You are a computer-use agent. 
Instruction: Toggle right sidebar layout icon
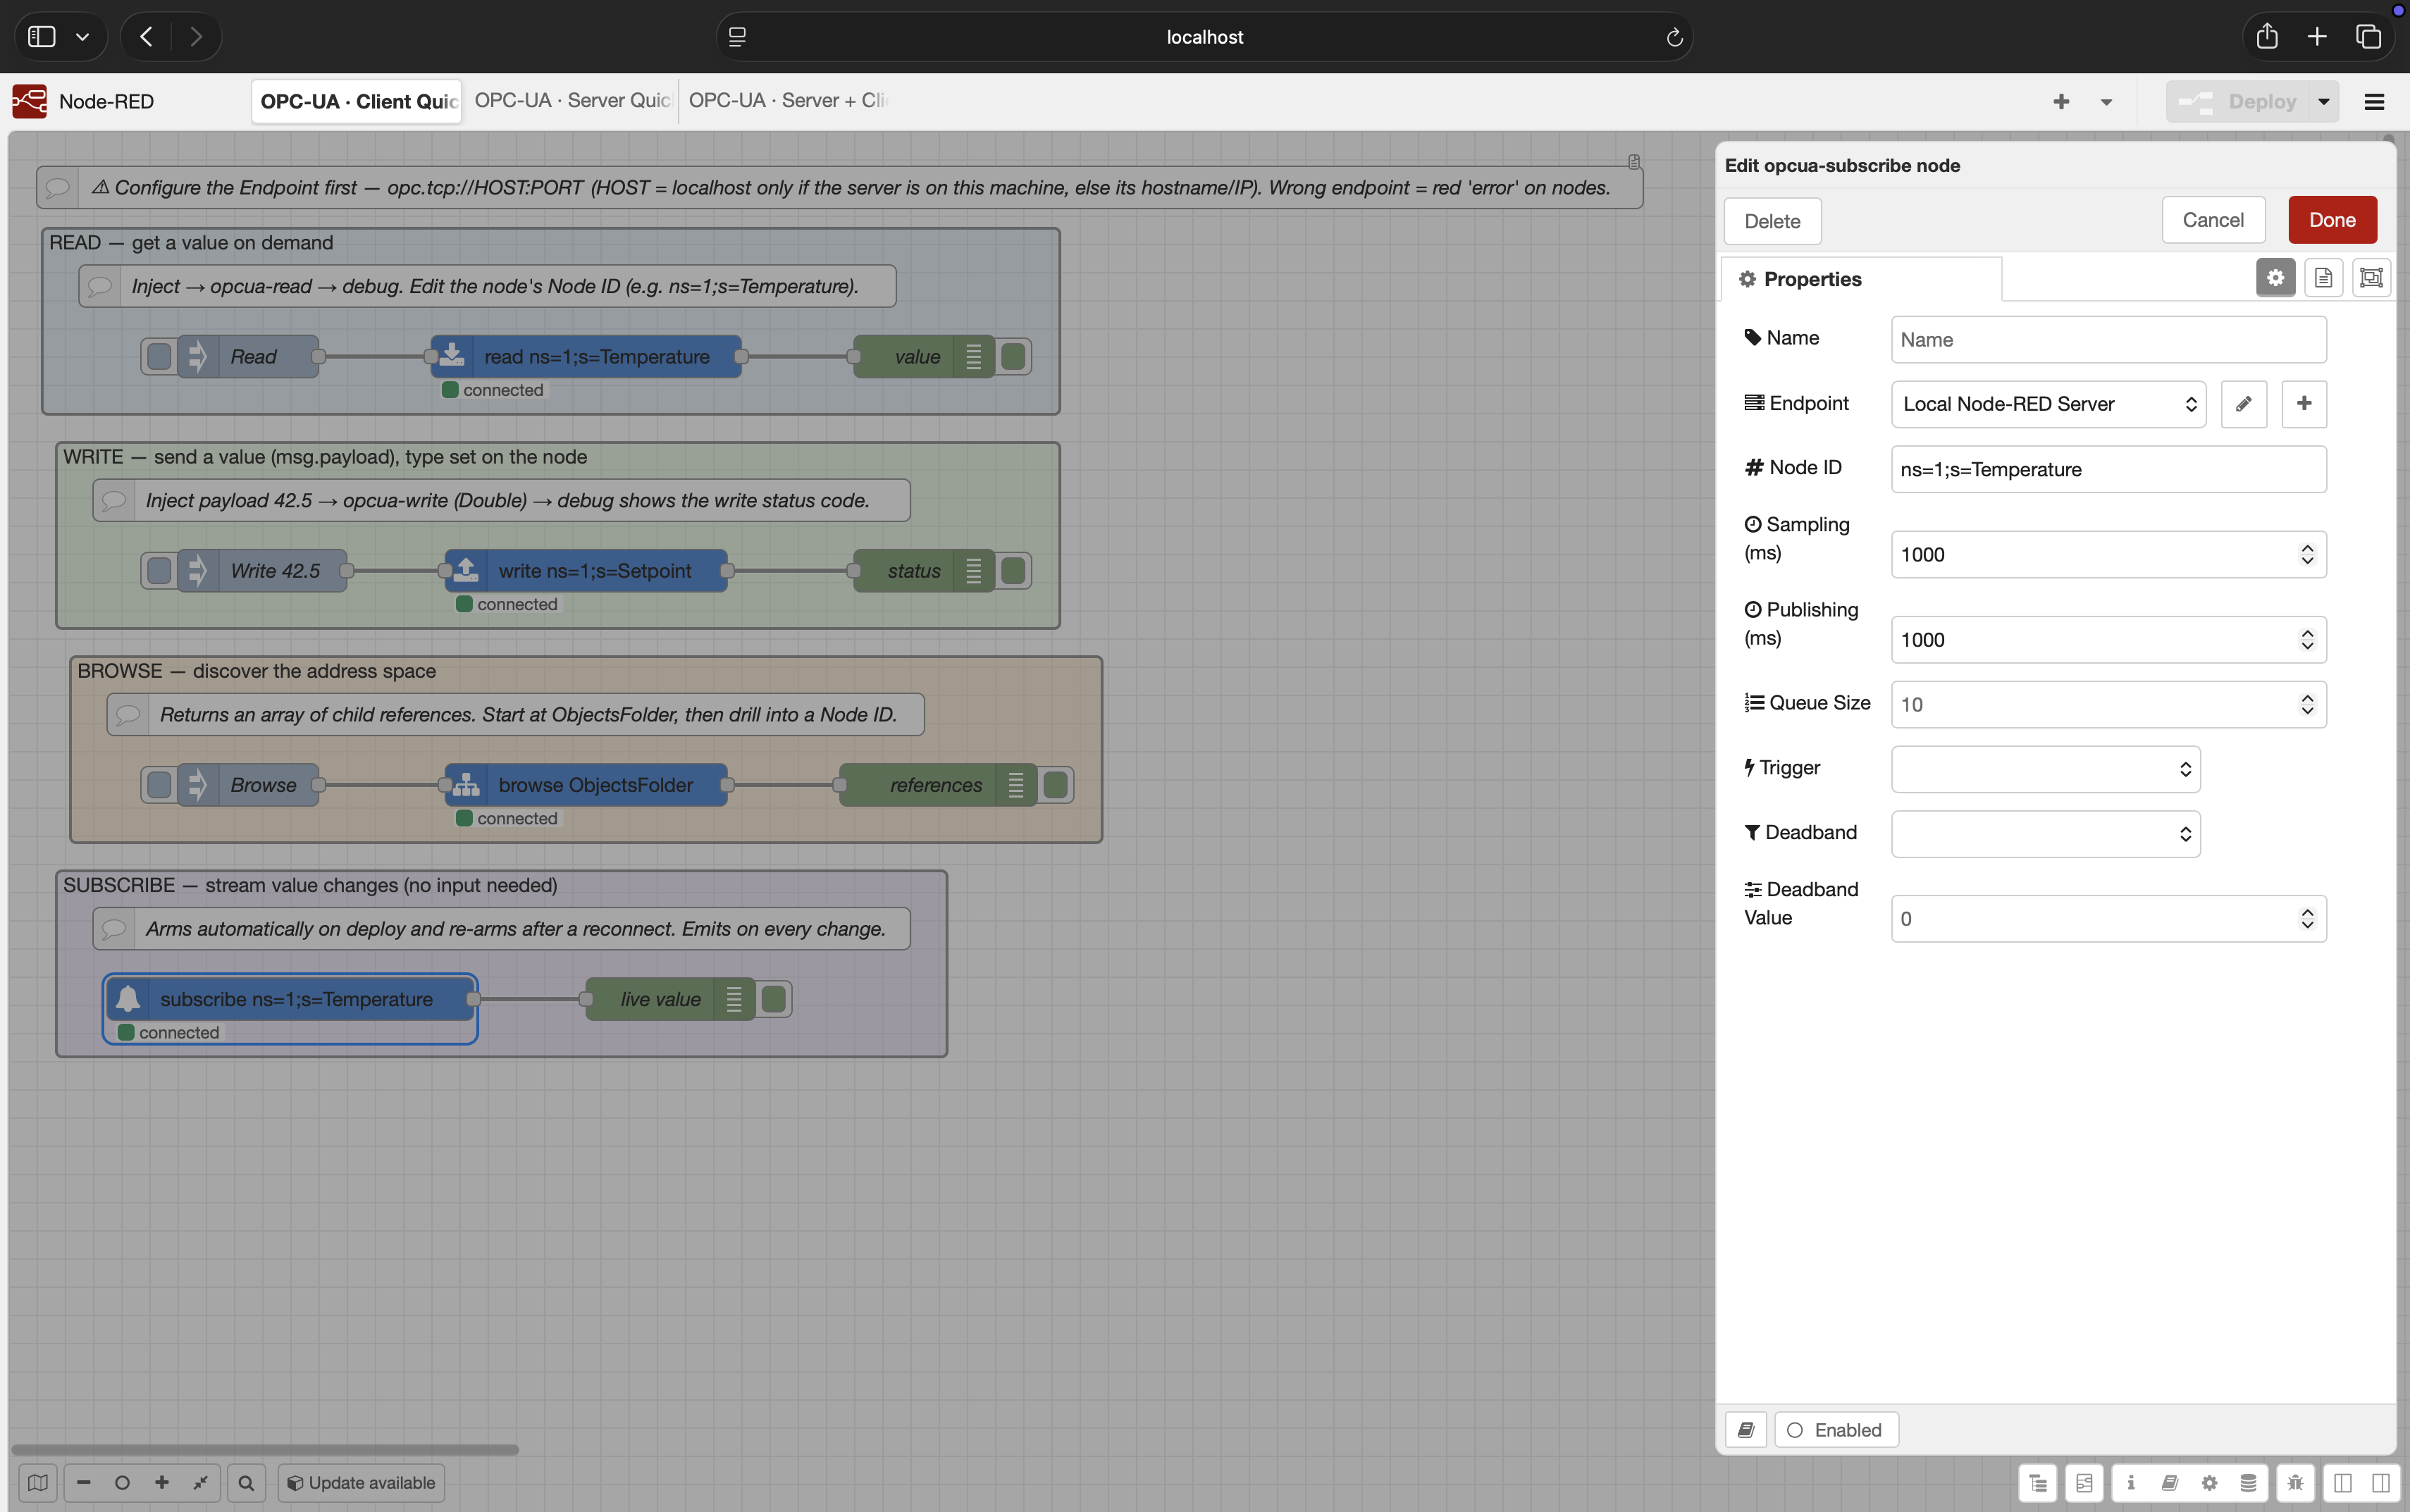point(2381,1483)
